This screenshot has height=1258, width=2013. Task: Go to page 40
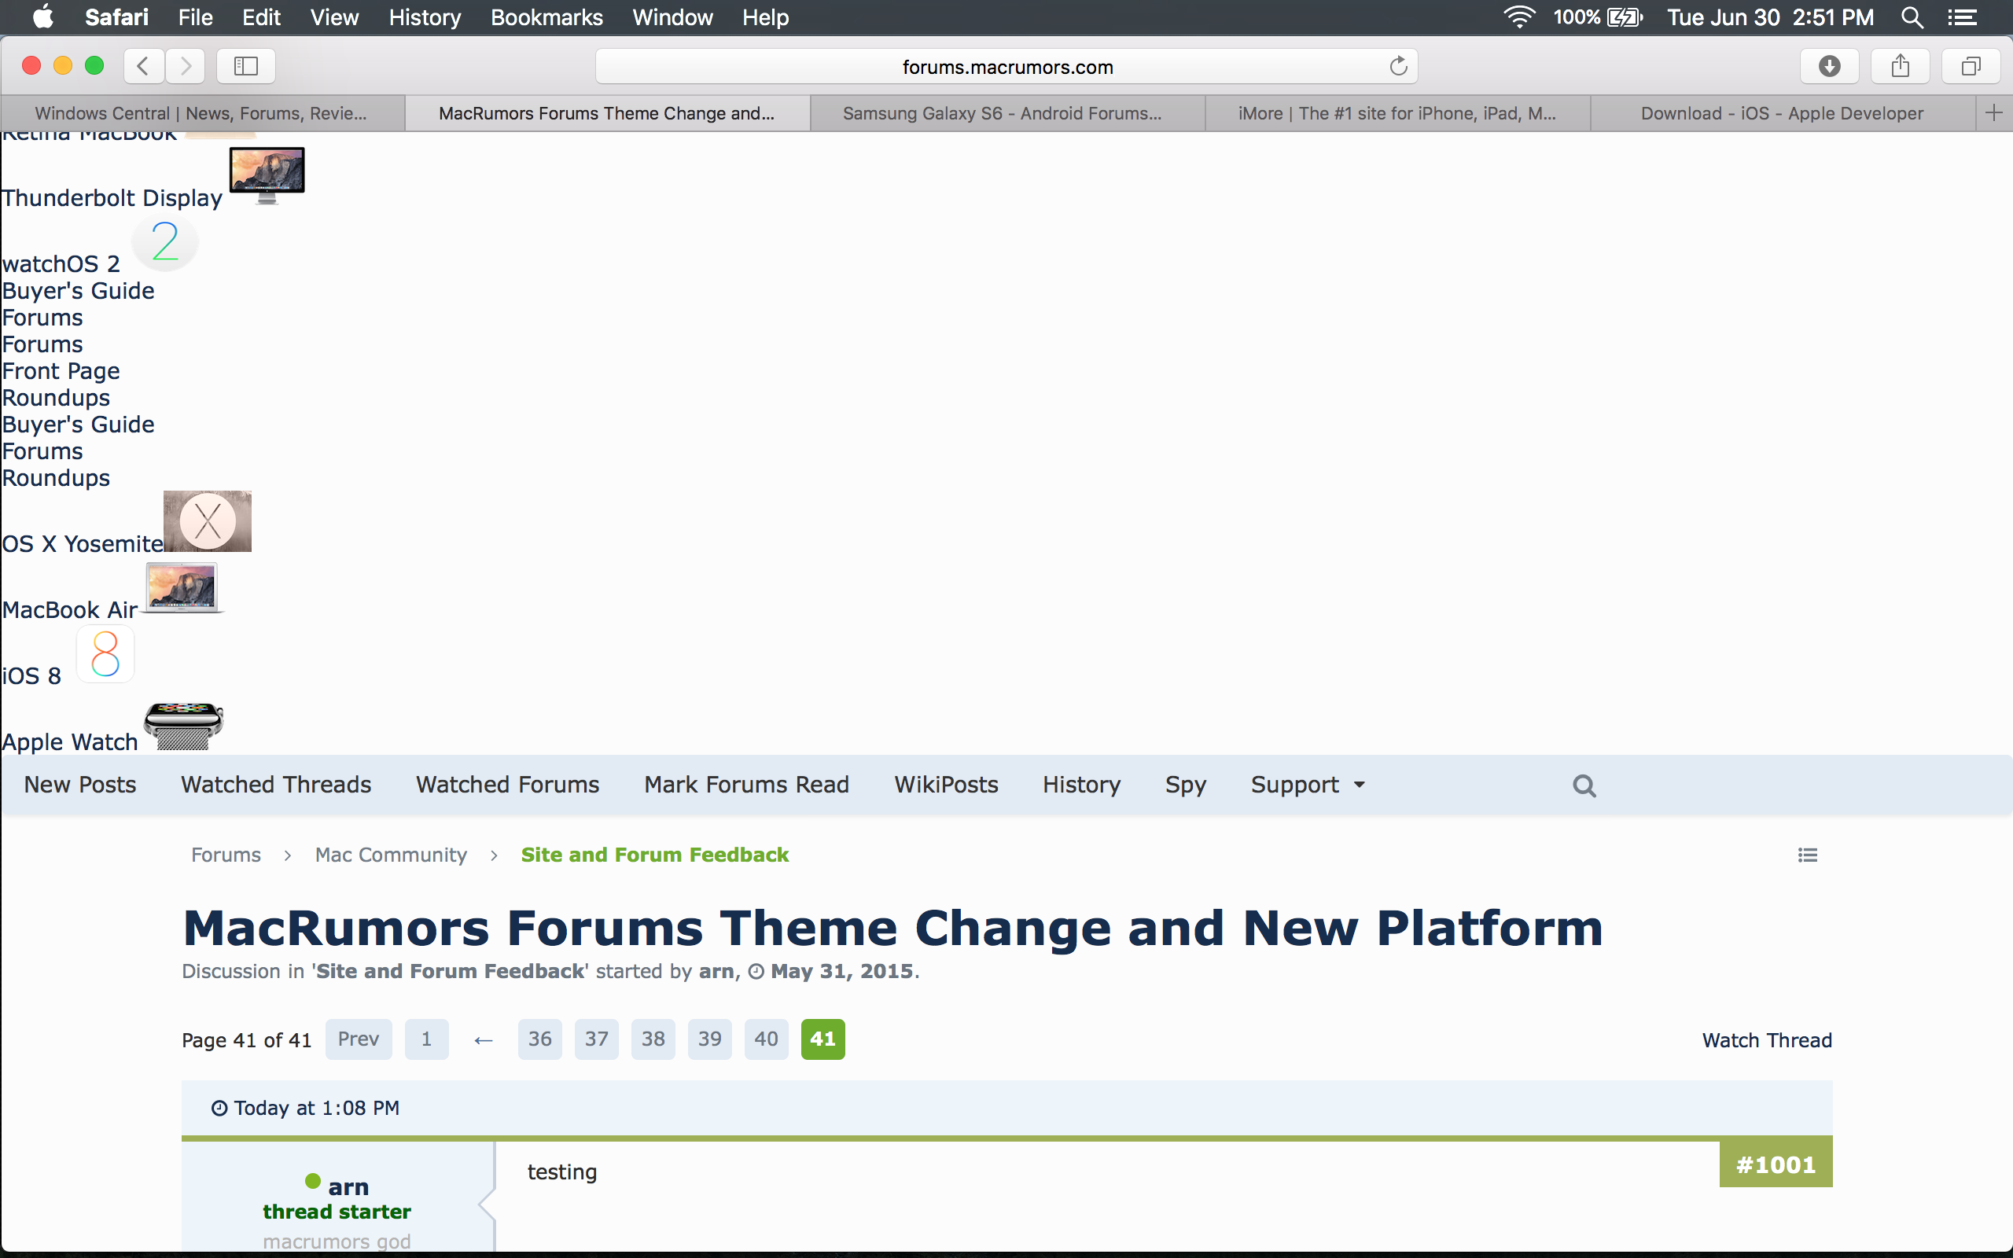tap(766, 1039)
